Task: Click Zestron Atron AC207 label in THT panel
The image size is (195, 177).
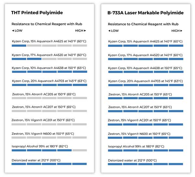Action: point(44,107)
